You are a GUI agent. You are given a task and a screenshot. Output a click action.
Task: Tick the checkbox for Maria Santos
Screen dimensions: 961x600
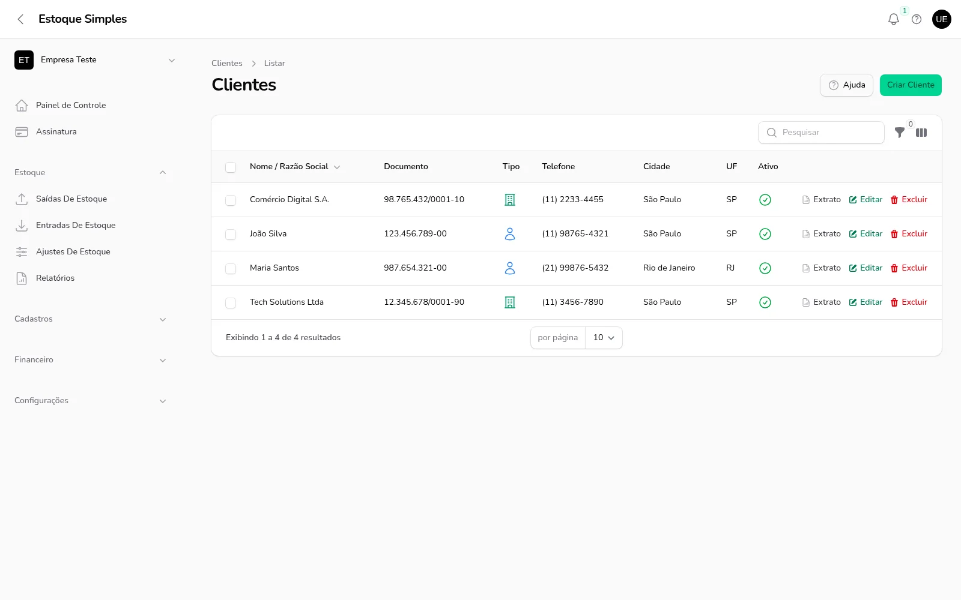click(231, 269)
